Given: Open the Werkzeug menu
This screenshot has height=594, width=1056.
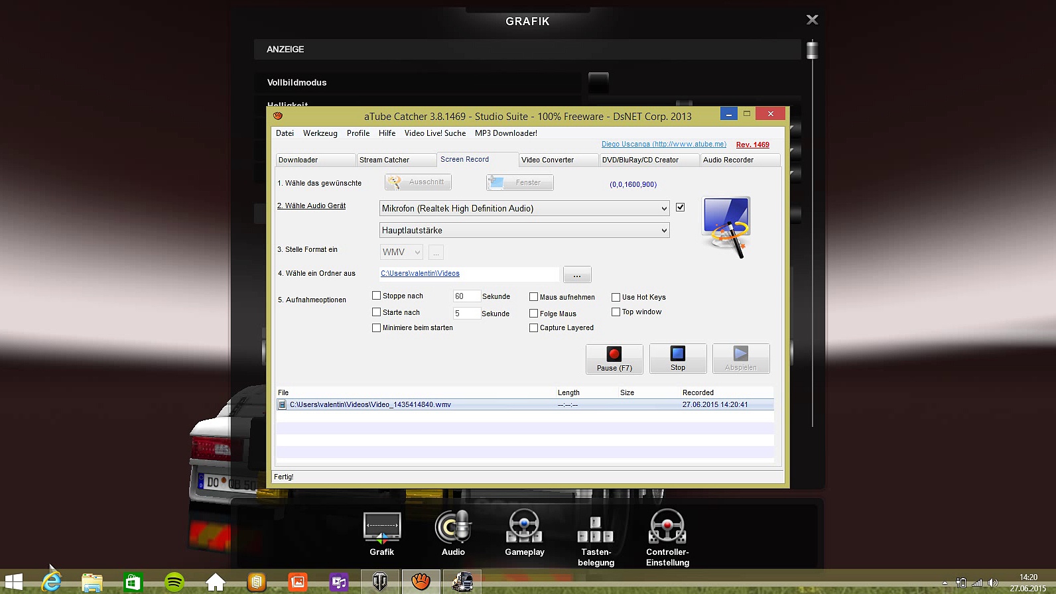Looking at the screenshot, I should [x=320, y=133].
